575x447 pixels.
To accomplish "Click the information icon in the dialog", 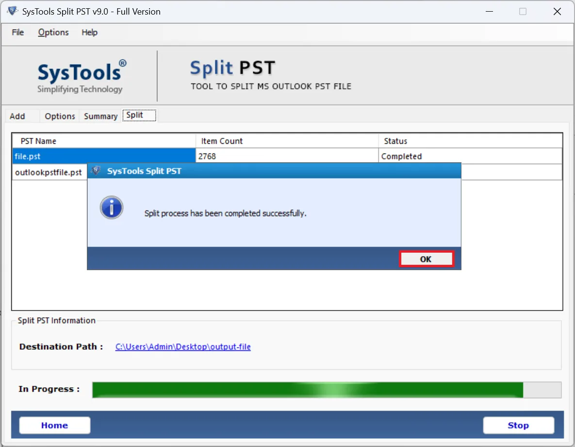I will click(112, 207).
